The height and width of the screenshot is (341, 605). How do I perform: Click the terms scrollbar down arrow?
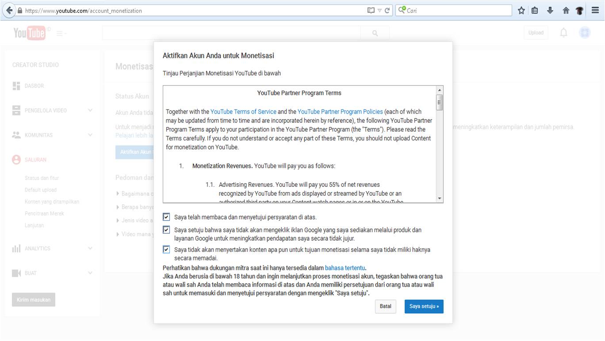tap(439, 199)
